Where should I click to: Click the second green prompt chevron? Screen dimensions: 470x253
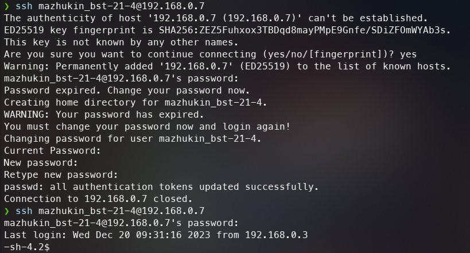pos(6,211)
